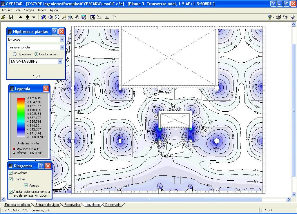Uncheck the Isovalores checkbox
Image resolution: width=297 pixels, height=214 pixels.
click(x=11, y=173)
